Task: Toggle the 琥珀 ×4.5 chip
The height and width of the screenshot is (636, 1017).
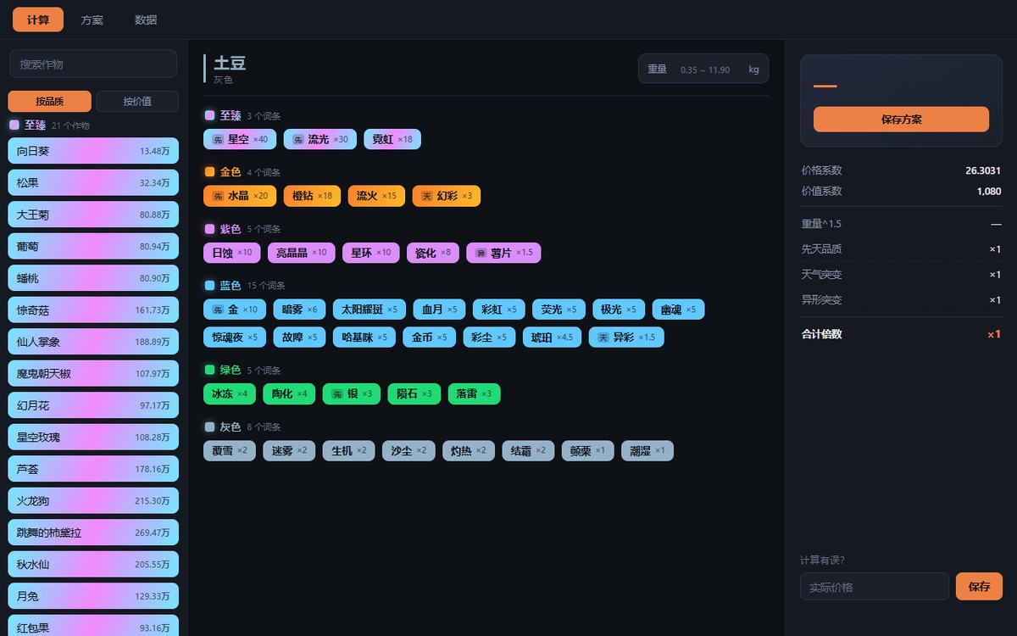Action: pos(552,337)
